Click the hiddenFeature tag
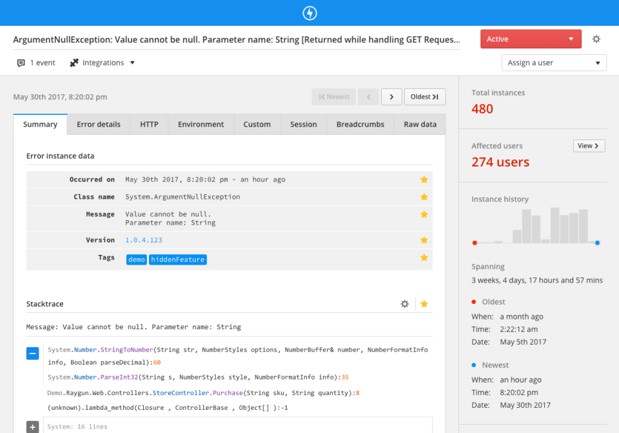This screenshot has height=433, width=619. 178,259
